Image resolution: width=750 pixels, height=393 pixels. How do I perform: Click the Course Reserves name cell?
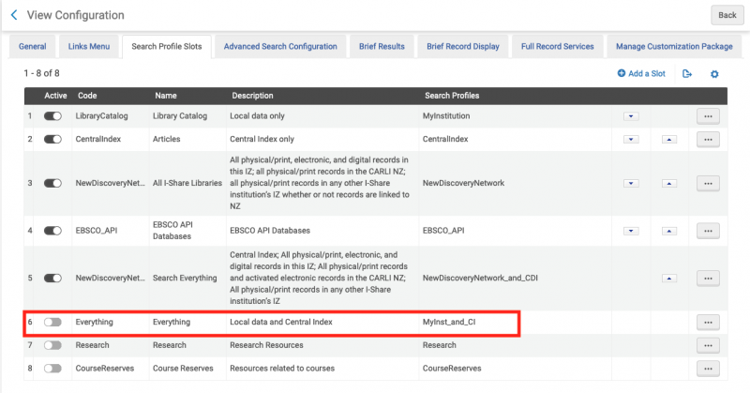pos(183,368)
